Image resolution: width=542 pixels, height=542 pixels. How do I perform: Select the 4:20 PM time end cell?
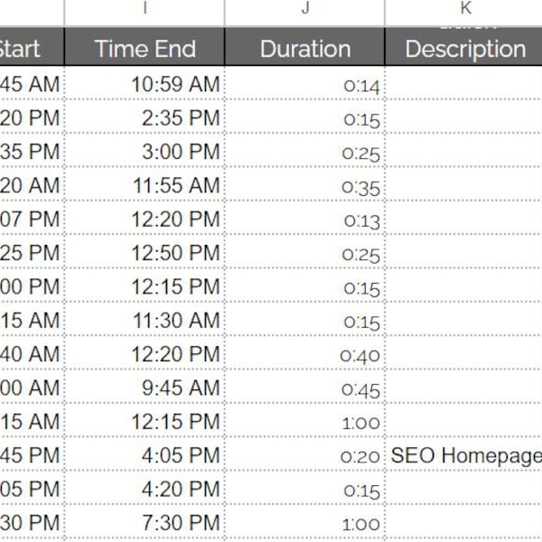tap(145, 488)
